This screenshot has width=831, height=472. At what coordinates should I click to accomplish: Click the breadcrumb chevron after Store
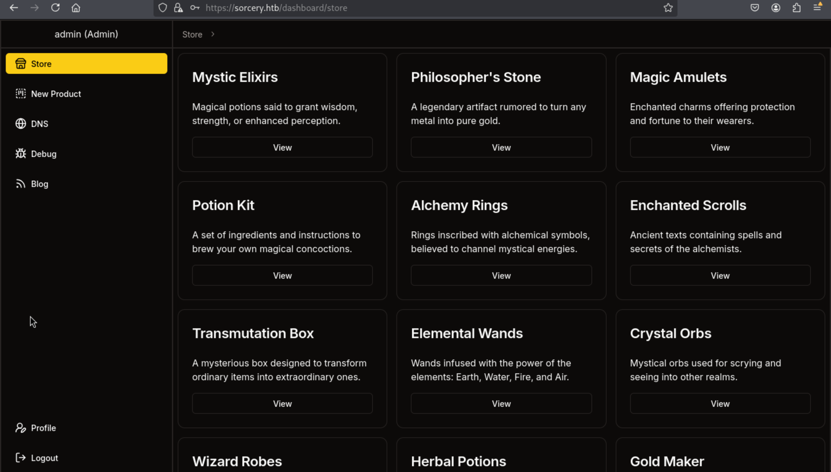tap(213, 34)
